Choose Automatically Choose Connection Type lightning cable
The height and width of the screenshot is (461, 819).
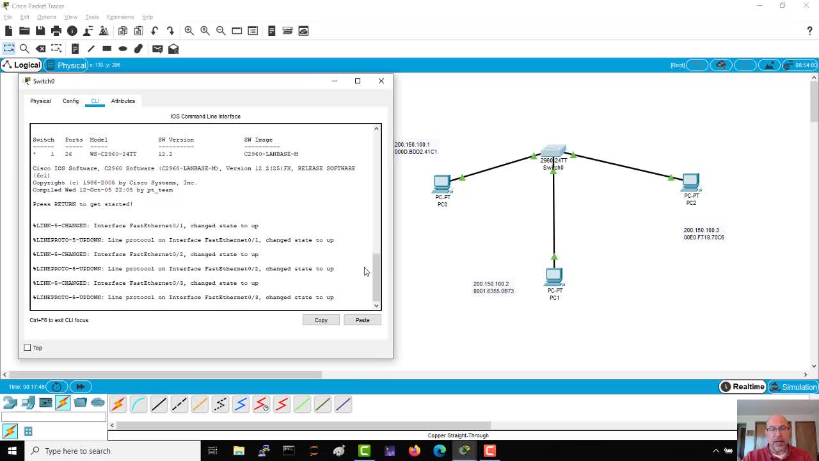coord(118,404)
